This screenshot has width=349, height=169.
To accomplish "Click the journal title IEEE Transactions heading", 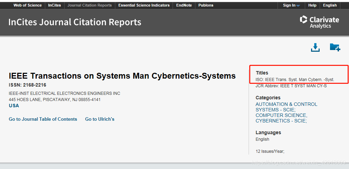I will 122,76.
